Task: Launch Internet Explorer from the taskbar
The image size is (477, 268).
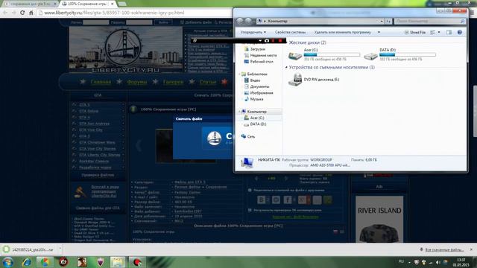Action: [27, 262]
